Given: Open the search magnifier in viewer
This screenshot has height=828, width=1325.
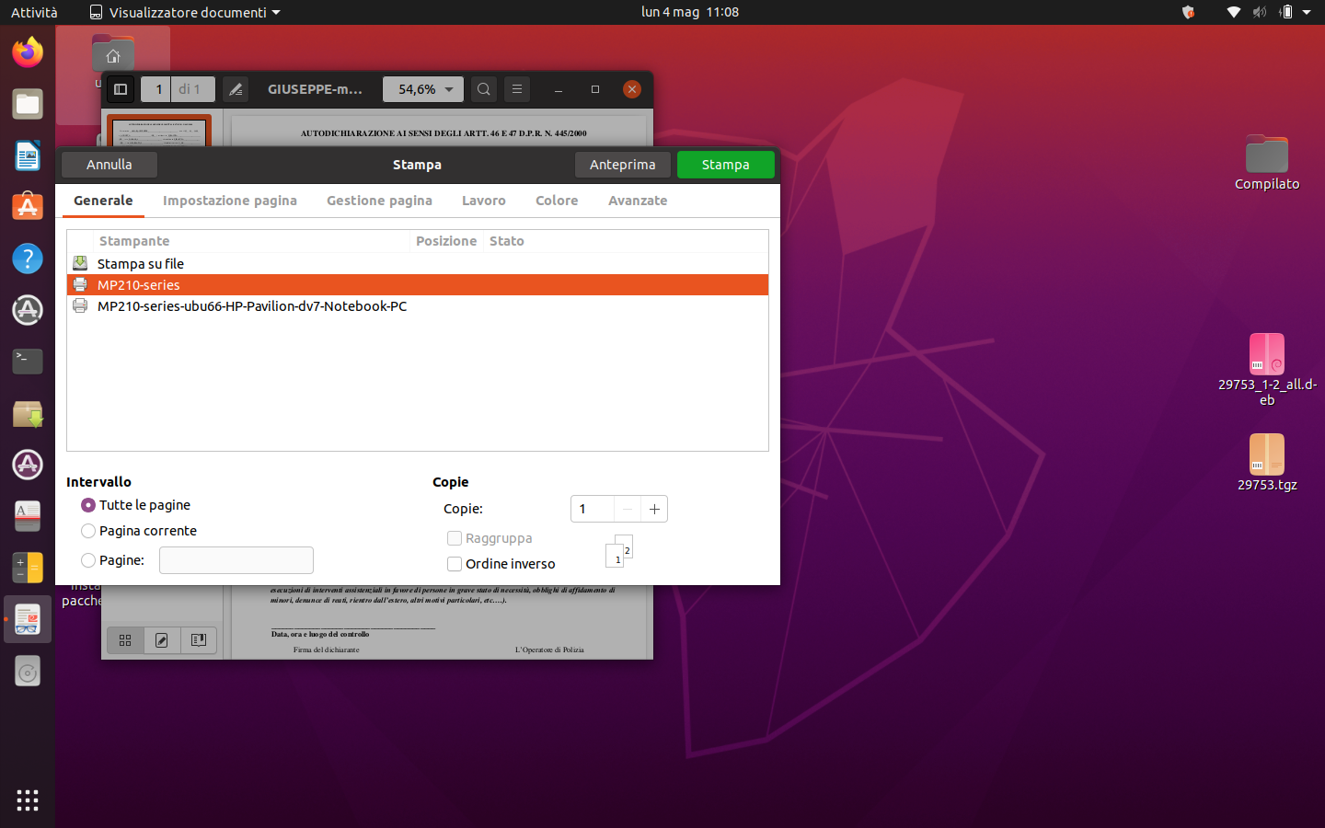Looking at the screenshot, I should pos(484,89).
